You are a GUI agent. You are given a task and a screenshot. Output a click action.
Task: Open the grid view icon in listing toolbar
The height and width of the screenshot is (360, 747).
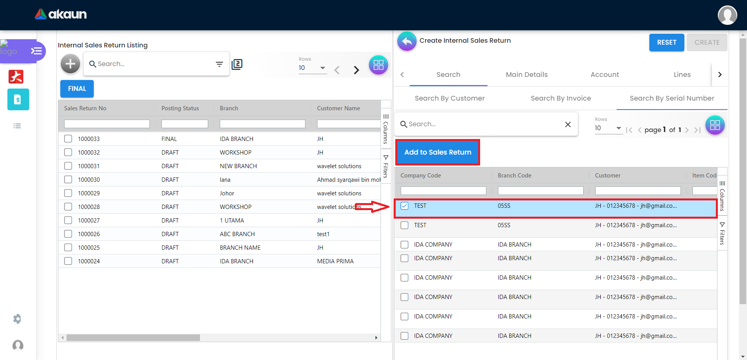(378, 65)
